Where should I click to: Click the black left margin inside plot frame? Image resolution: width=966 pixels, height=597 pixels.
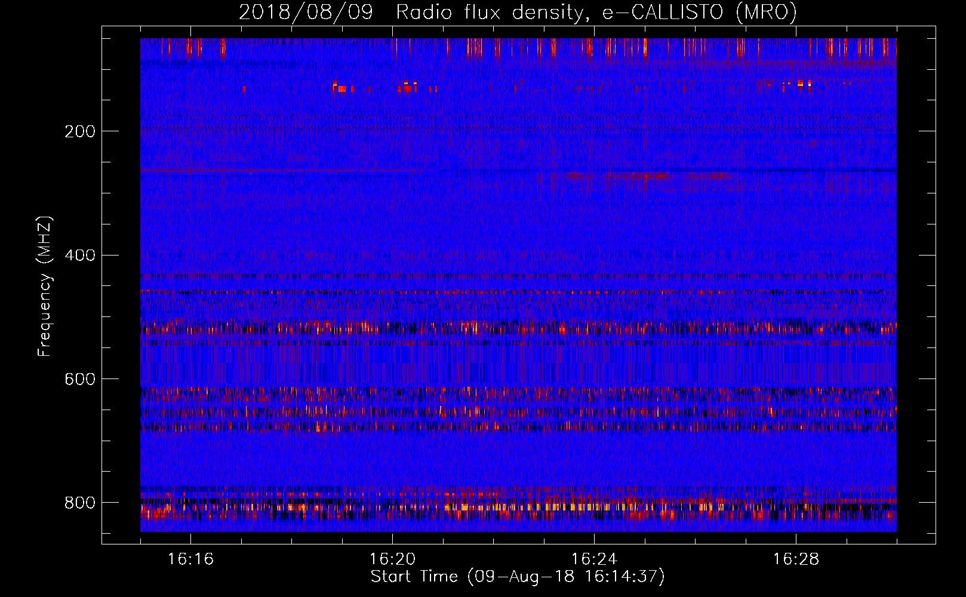coord(121,287)
